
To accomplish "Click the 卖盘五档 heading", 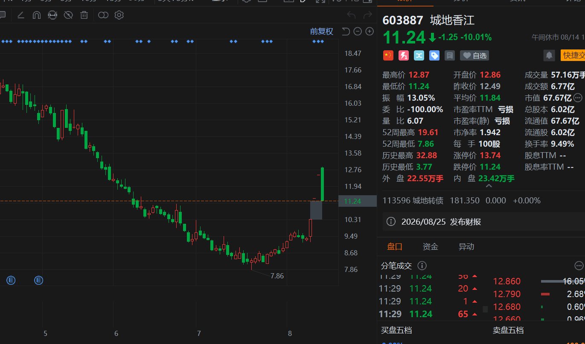I will pos(508,330).
